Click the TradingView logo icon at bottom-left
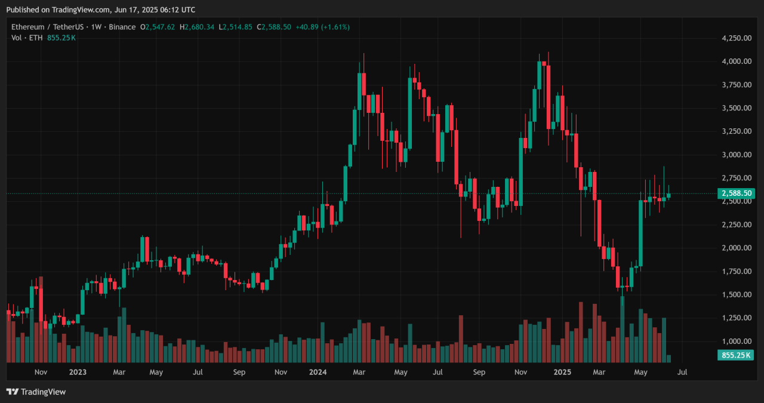The image size is (764, 403). coord(13,392)
